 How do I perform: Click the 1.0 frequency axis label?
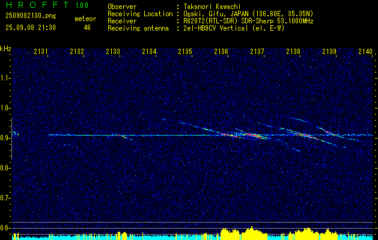click(x=5, y=108)
